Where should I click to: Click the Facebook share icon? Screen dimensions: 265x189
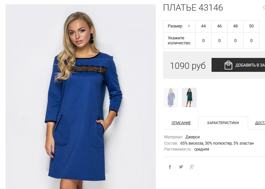(170, 167)
